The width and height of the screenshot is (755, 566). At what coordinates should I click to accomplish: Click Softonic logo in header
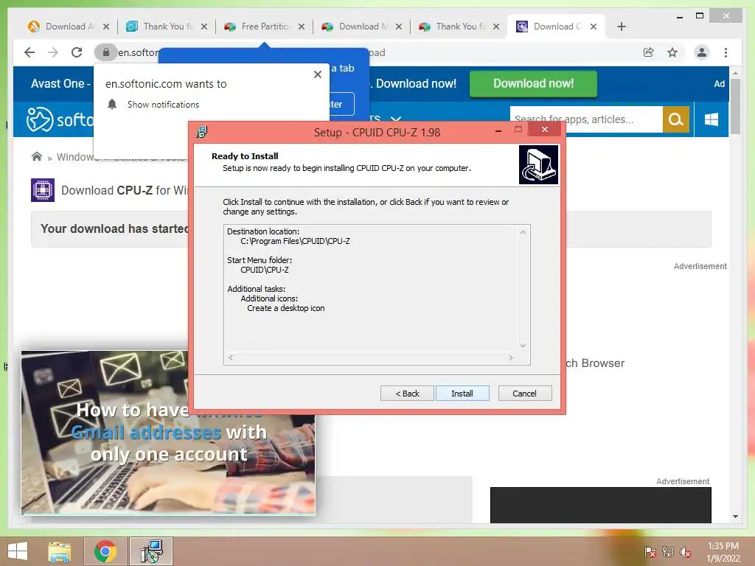(x=60, y=119)
